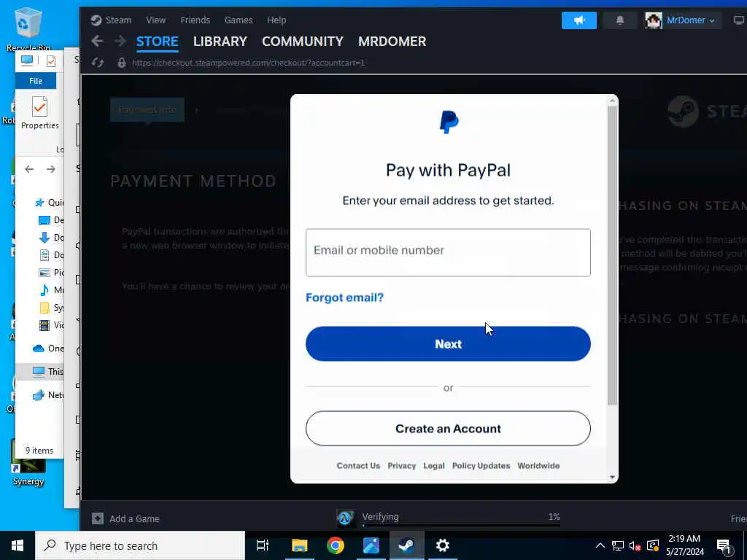The image size is (747, 560).
Task: Click the Forgot email? link
Action: click(x=344, y=297)
